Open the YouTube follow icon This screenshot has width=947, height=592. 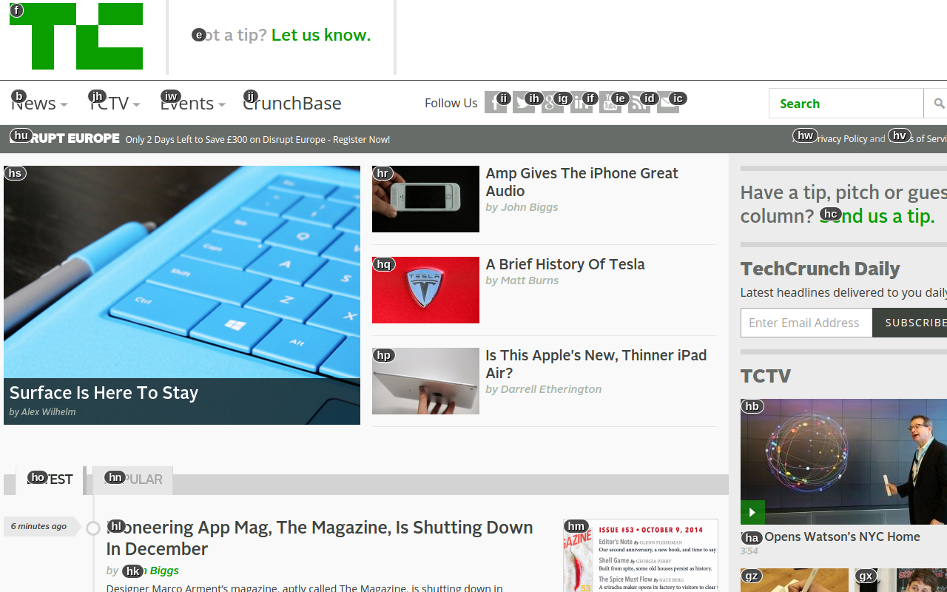tap(610, 103)
